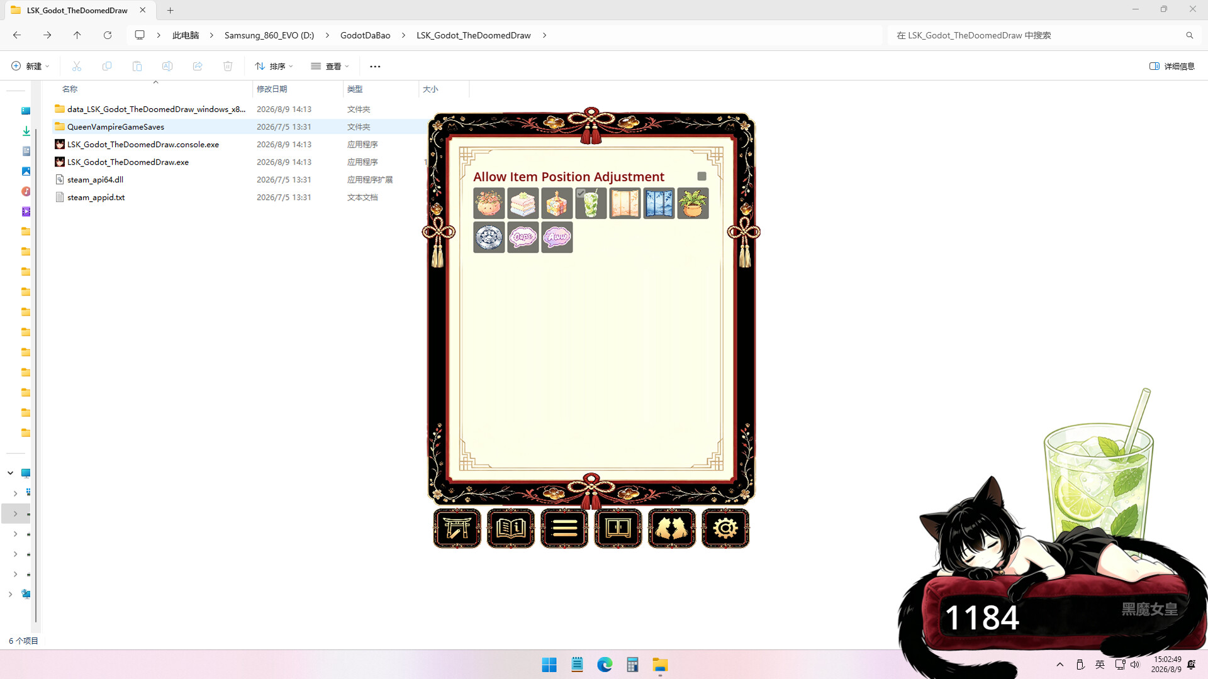The height and width of the screenshot is (679, 1208).
Task: Select the QueenVampireGameSaves folder
Action: [116, 127]
